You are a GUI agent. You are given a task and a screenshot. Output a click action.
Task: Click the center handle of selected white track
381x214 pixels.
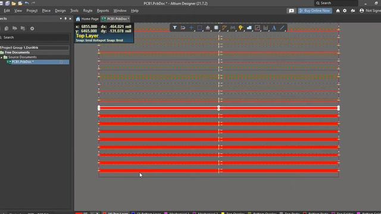218,108
